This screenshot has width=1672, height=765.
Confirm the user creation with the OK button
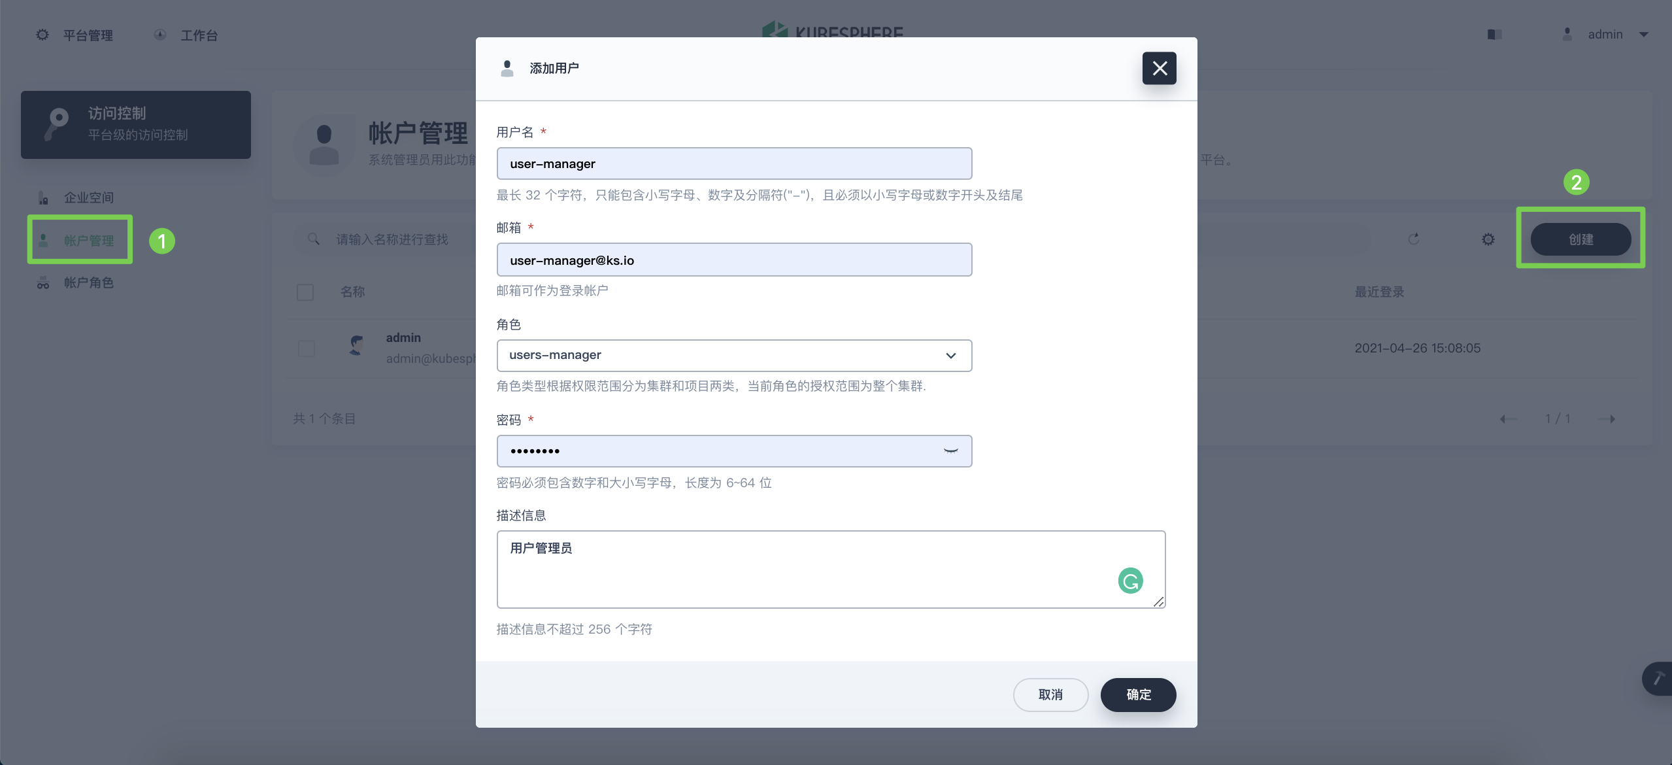(1138, 694)
